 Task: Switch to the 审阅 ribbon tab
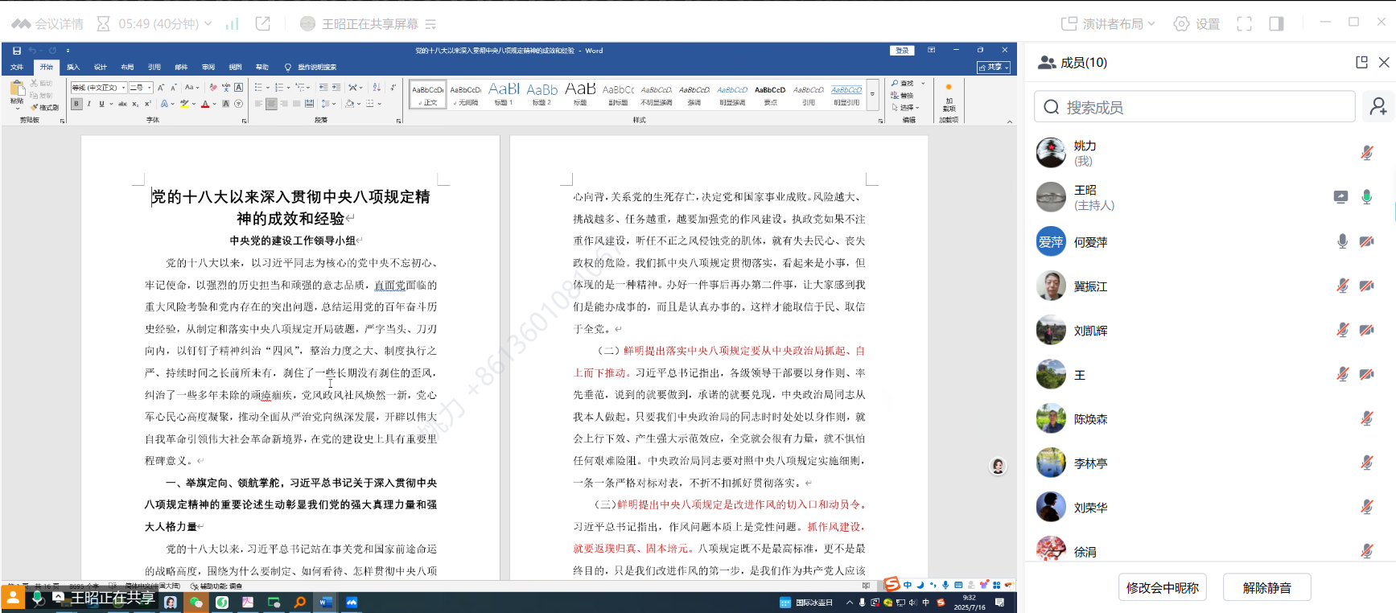click(x=208, y=68)
